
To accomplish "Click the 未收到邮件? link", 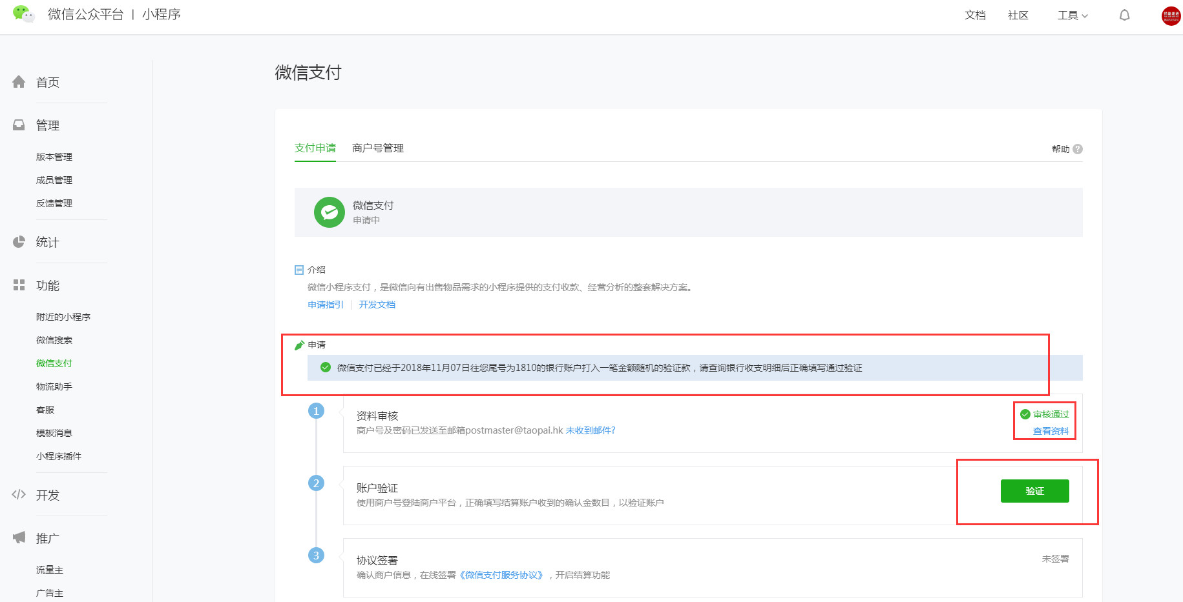I will point(590,430).
